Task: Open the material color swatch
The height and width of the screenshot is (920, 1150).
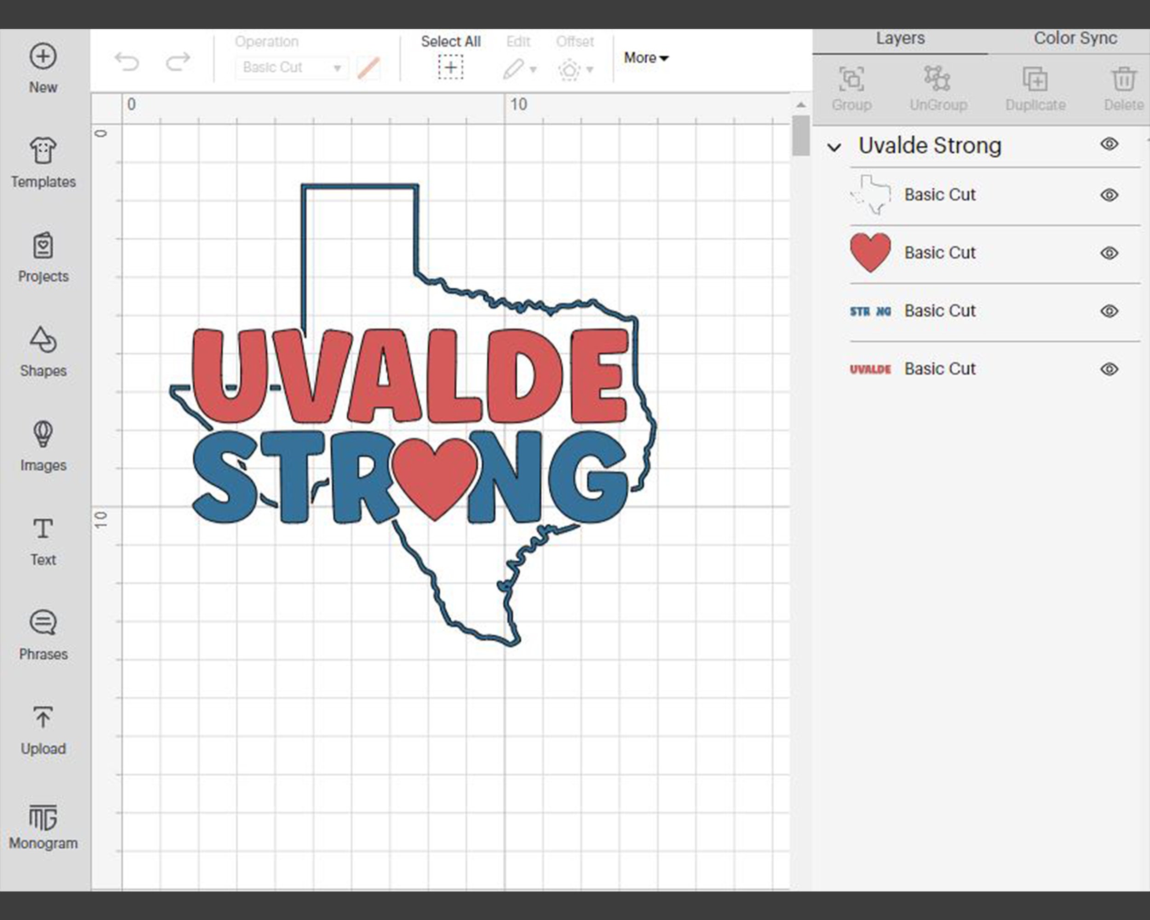Action: tap(369, 67)
